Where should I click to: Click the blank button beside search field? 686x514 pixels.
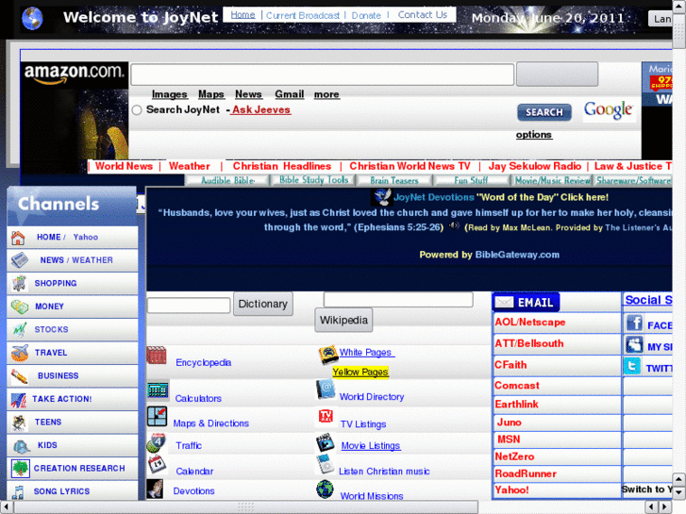[x=557, y=75]
